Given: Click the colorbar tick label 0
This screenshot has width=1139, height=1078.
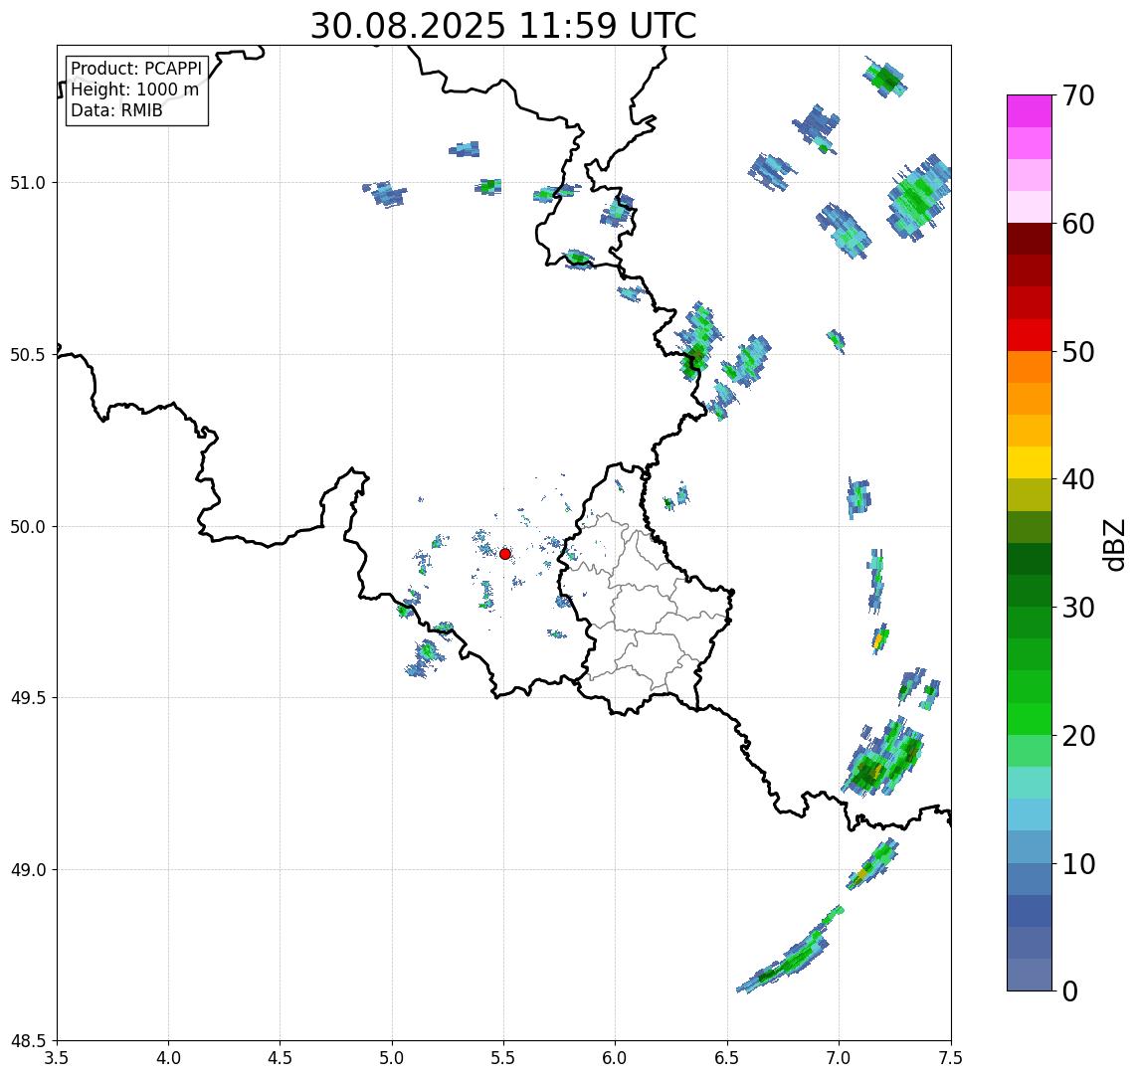Looking at the screenshot, I should (1070, 990).
